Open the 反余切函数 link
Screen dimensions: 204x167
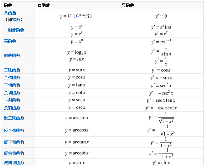click(x=14, y=153)
